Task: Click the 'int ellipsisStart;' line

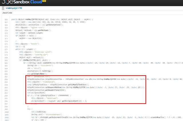Action: click(36, 93)
